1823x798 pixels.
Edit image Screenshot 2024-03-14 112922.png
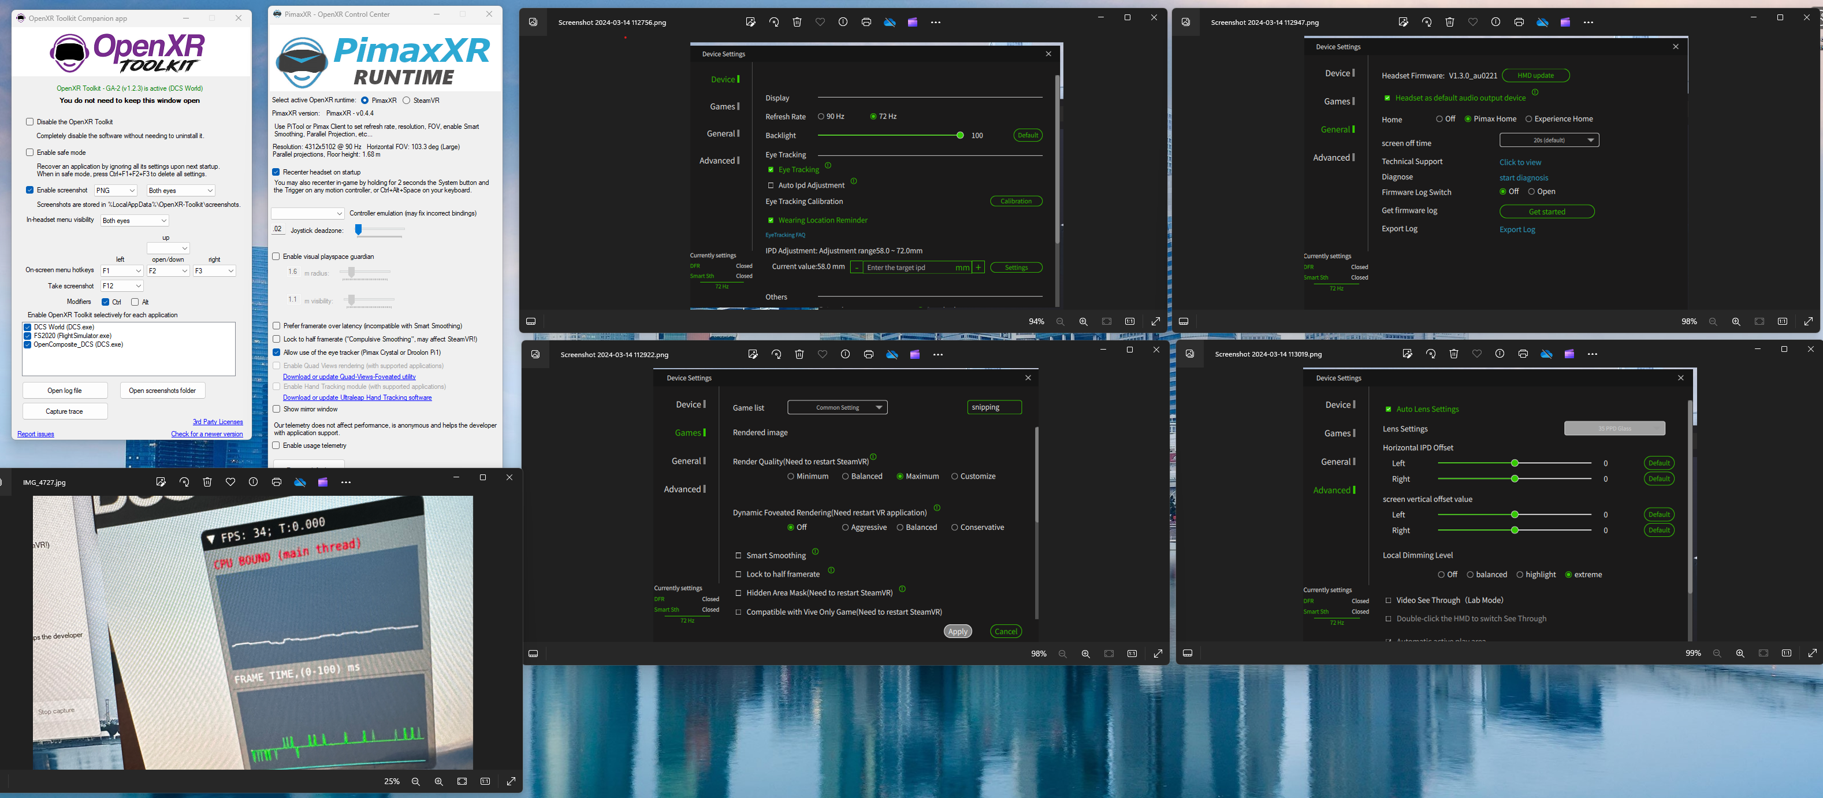click(753, 355)
